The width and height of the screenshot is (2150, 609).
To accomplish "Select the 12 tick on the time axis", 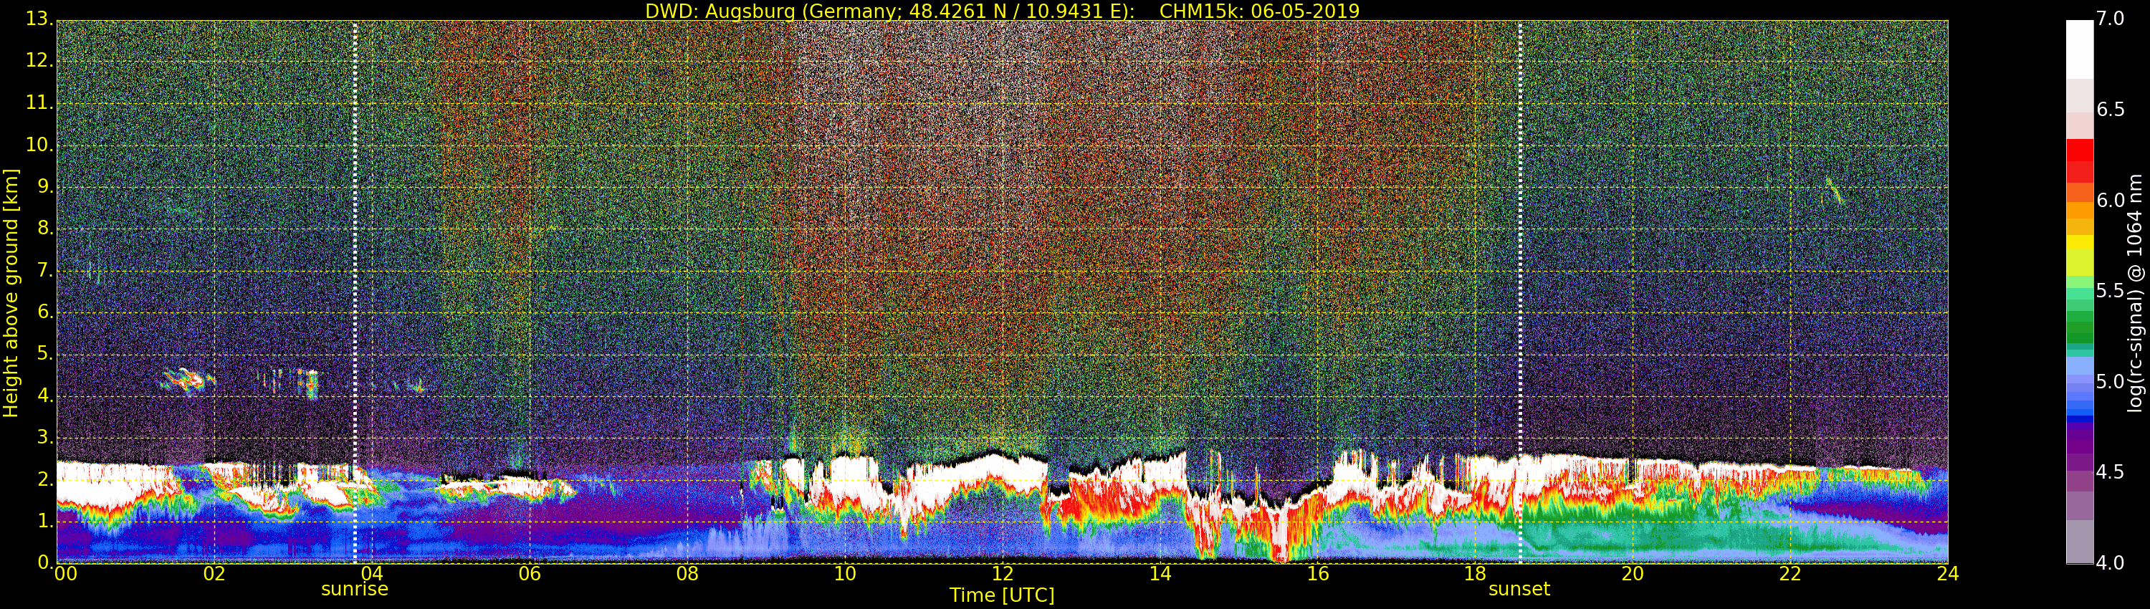I will point(1003,574).
